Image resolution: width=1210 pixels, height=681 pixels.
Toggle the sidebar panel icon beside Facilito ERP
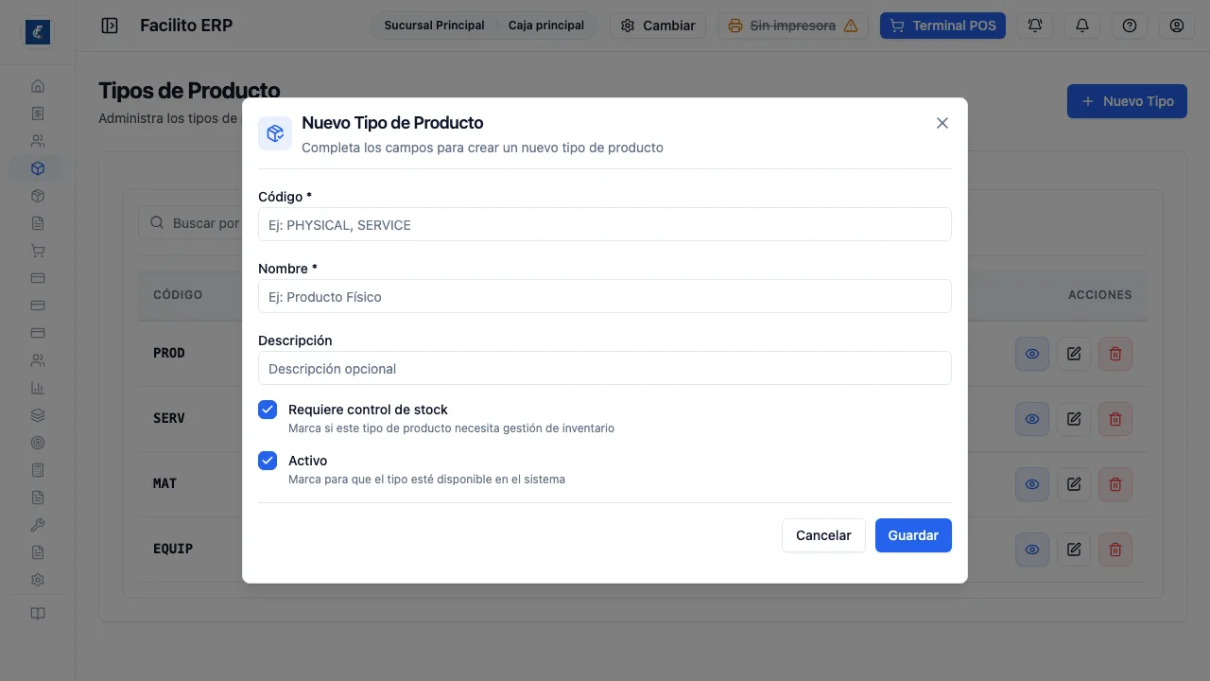[110, 26]
